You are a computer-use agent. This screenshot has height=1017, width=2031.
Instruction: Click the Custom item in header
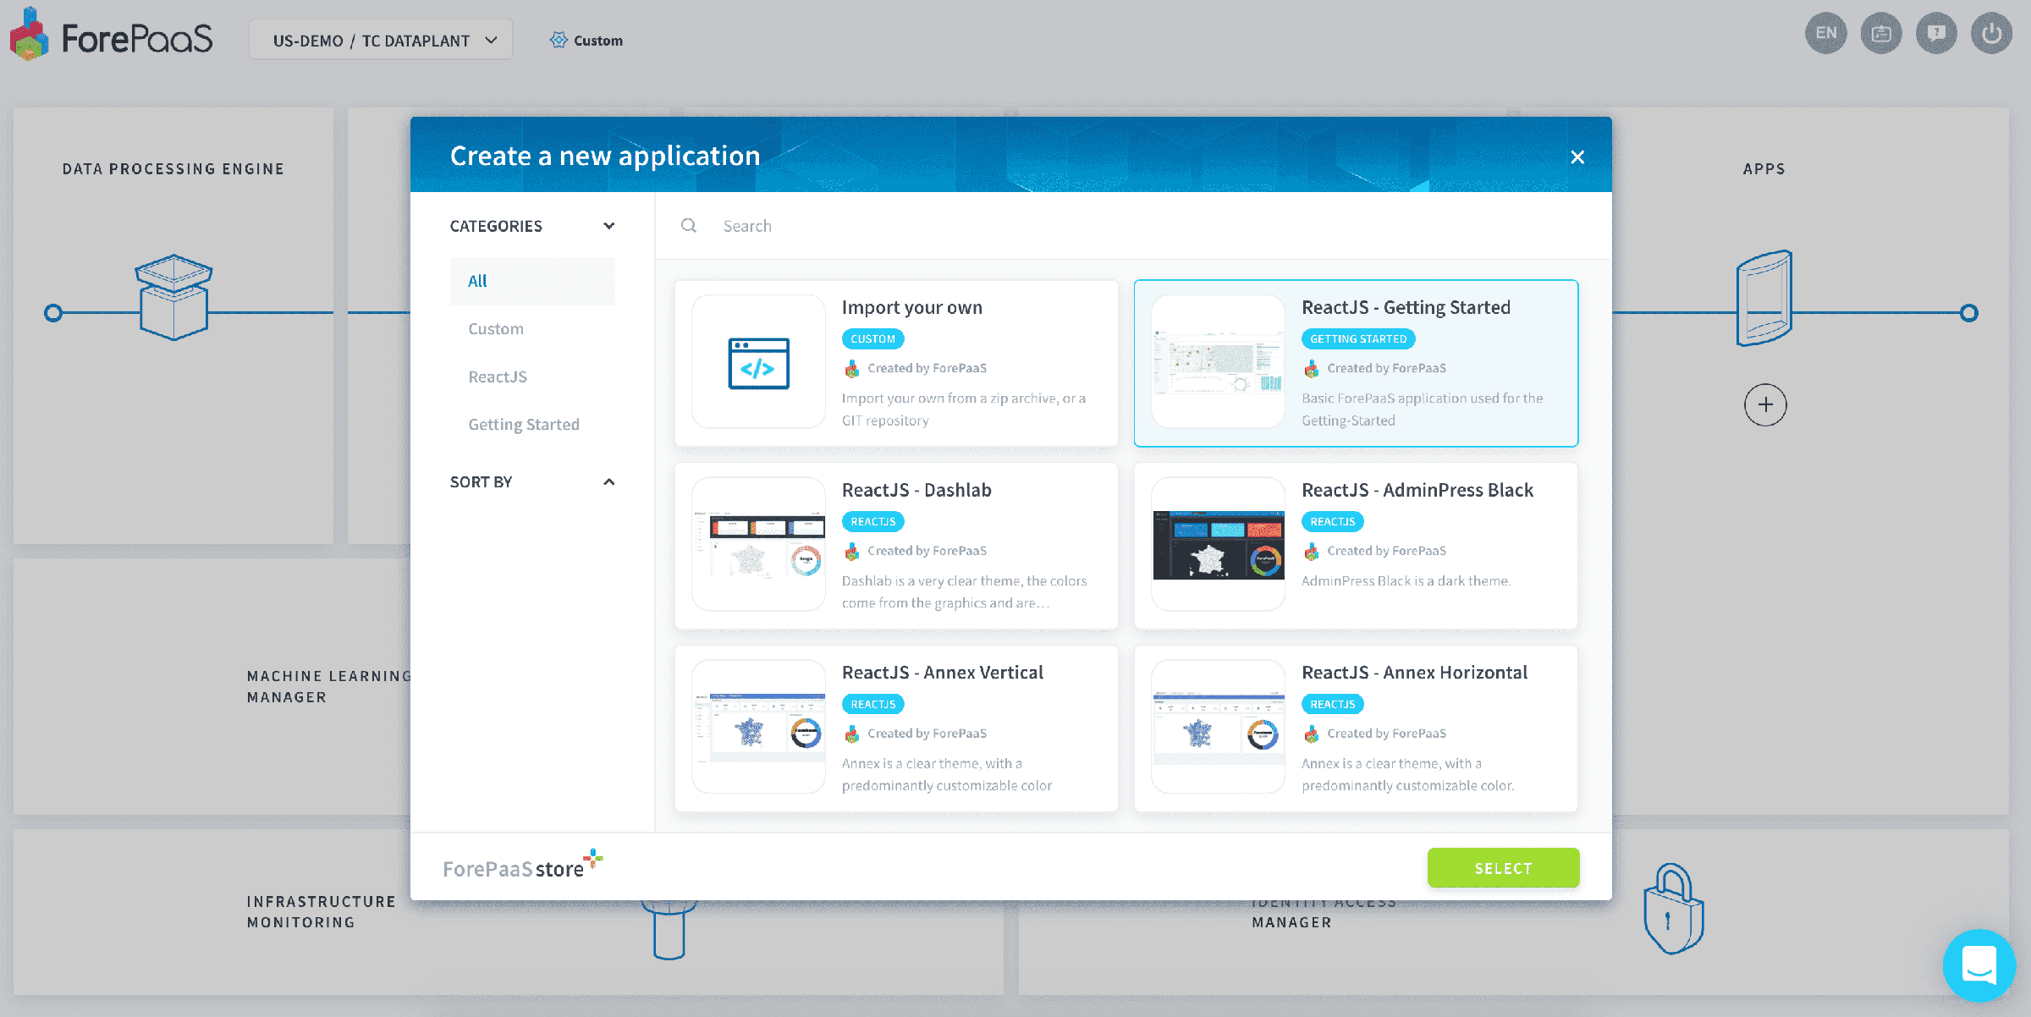coord(586,41)
